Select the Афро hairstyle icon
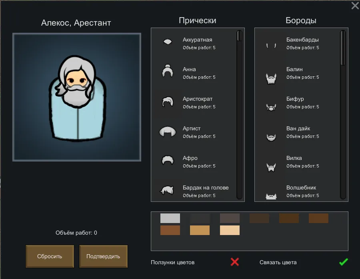The width and height of the screenshot is (360, 279). [167, 160]
